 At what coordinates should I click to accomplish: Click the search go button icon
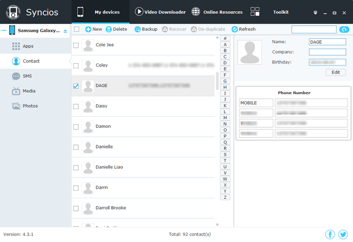click(344, 29)
